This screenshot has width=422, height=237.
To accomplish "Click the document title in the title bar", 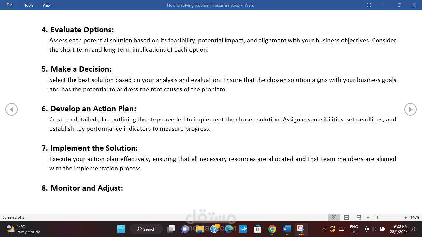I will click(210, 5).
